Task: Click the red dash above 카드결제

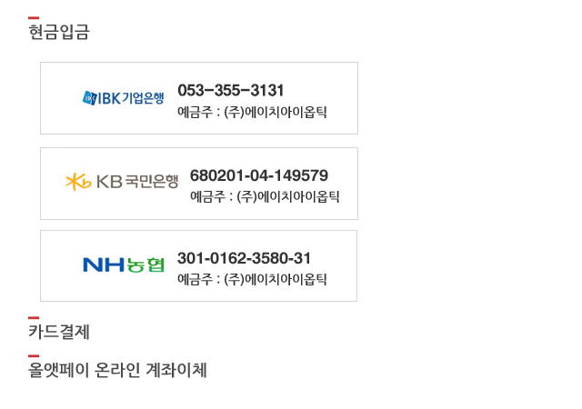Action: (34, 318)
